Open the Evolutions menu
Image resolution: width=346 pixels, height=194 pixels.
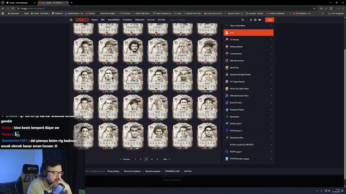[x=127, y=20]
